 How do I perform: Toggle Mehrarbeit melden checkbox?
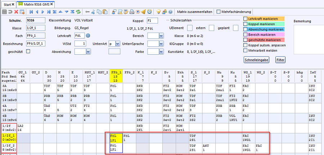[245, 50]
